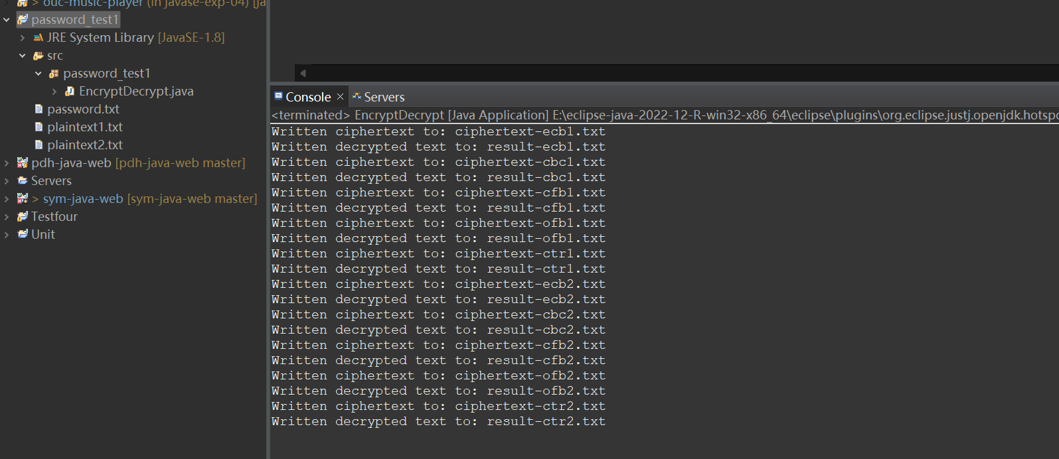1059x459 pixels.
Task: Close the Console view tab
Action: click(x=341, y=97)
